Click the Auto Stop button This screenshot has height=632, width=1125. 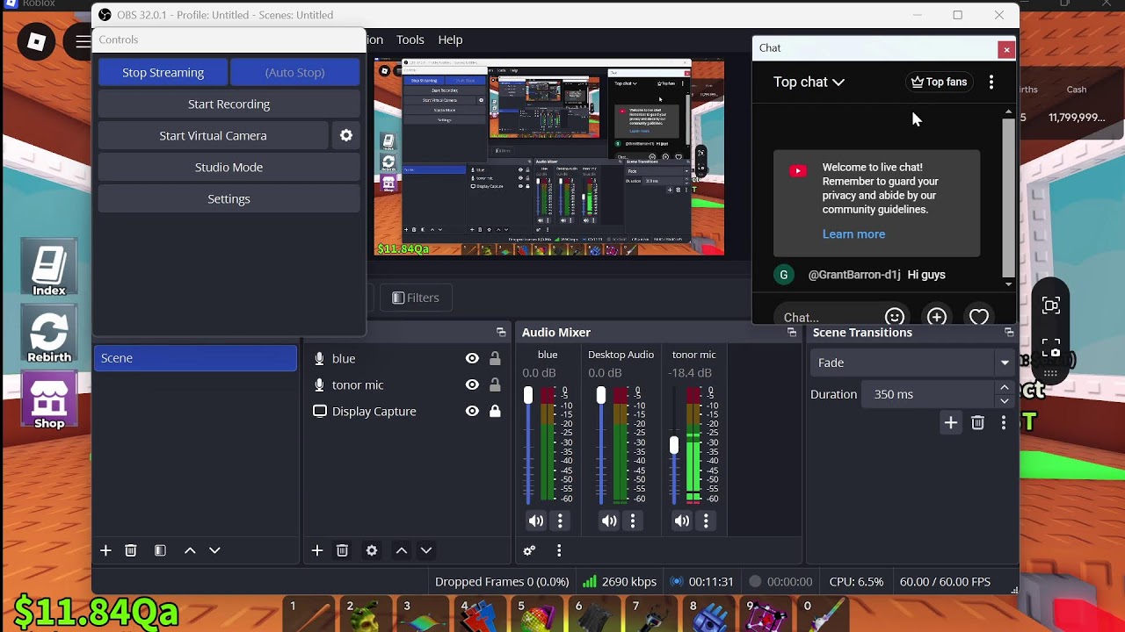[294, 72]
